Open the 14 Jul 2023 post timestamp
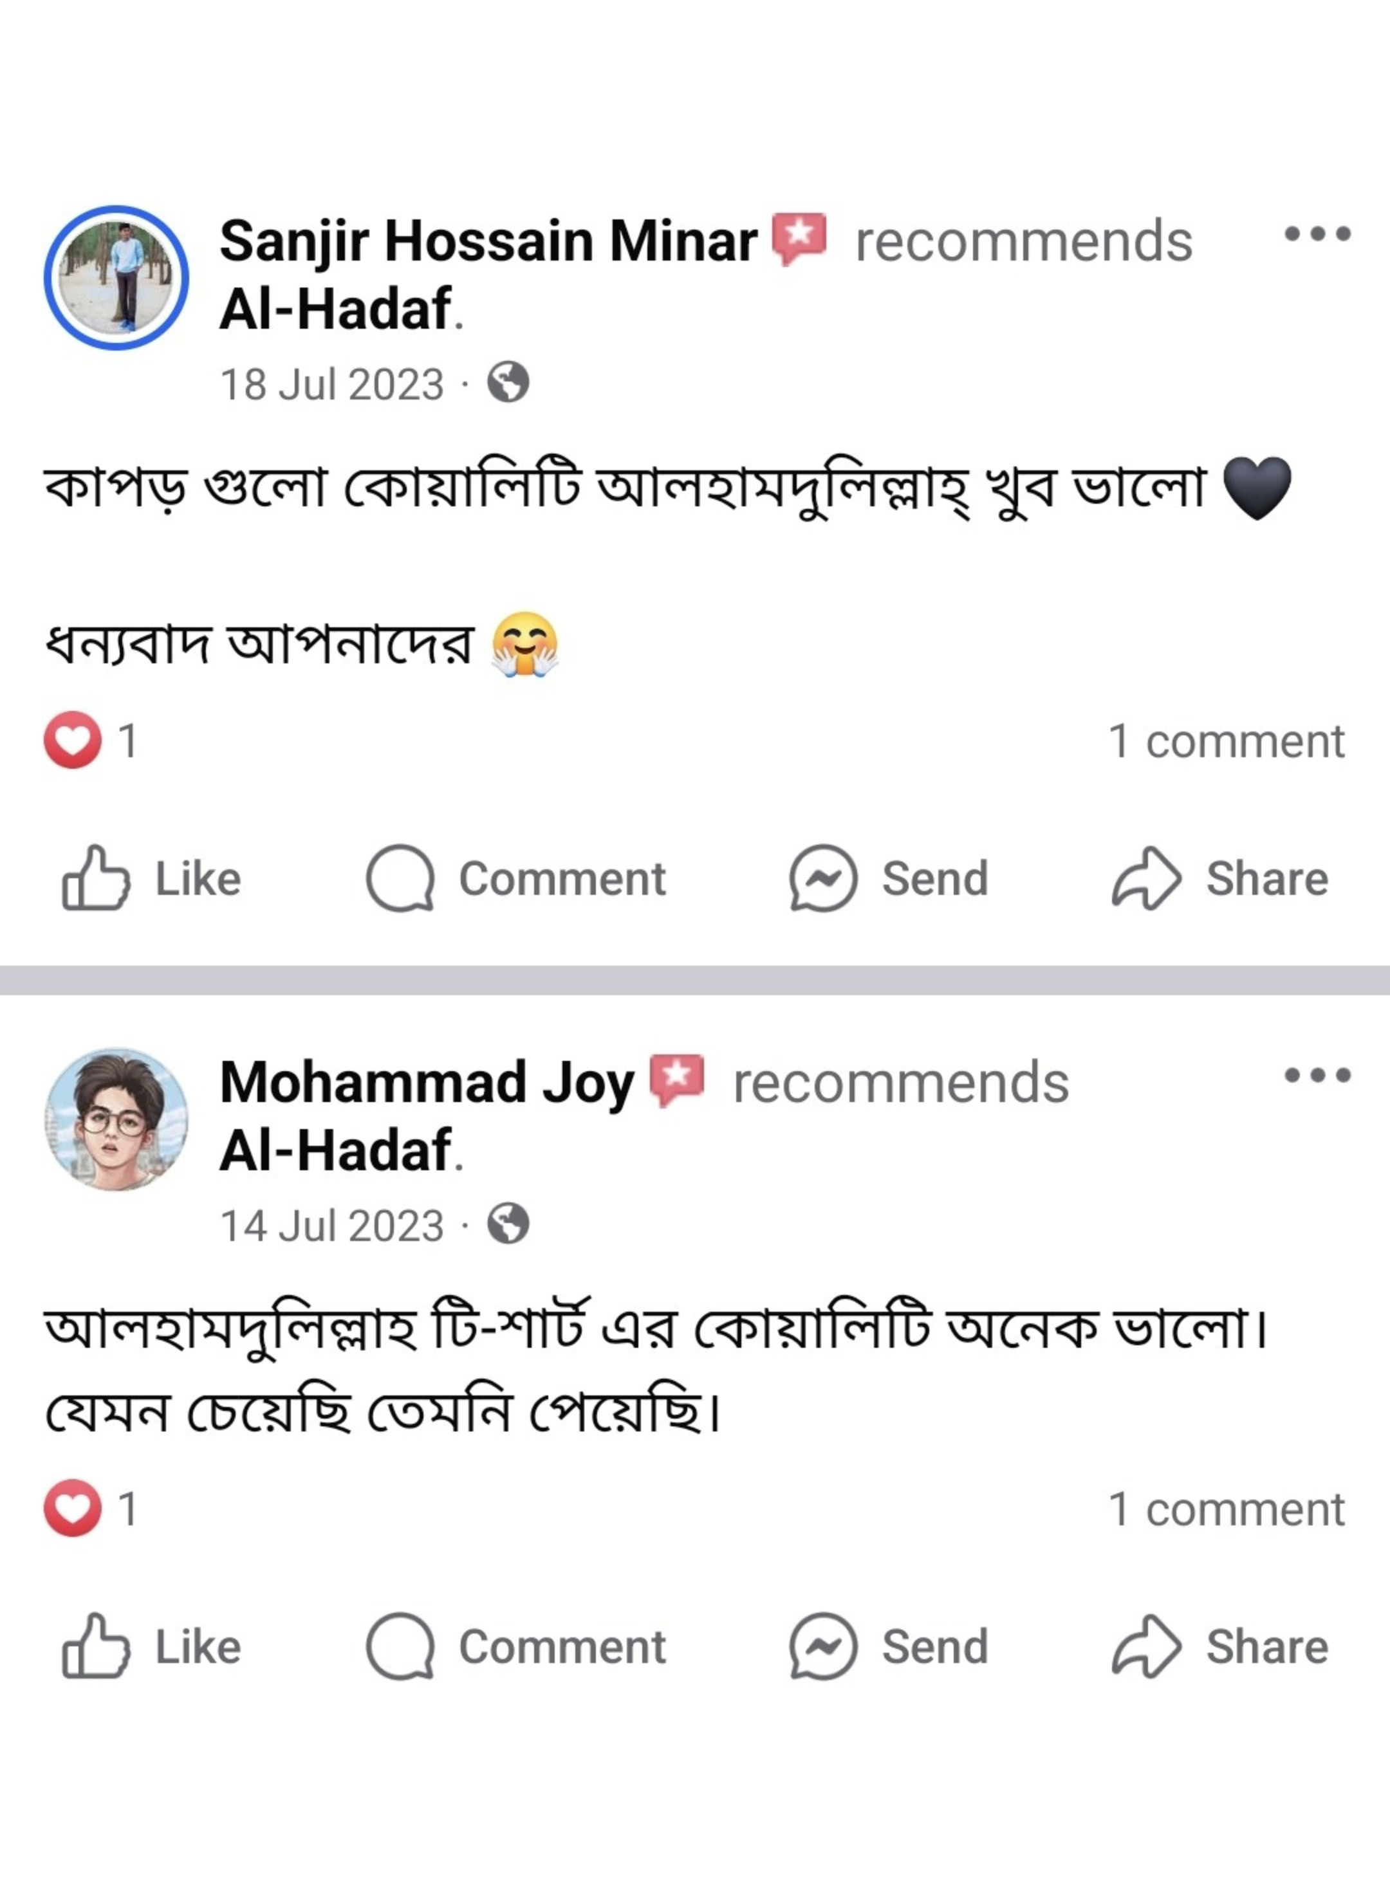Screen dimensions: 1390x1894 point(331,1226)
